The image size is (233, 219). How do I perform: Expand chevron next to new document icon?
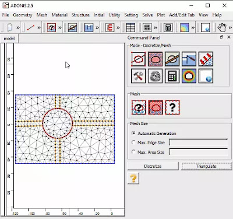tap(18, 27)
